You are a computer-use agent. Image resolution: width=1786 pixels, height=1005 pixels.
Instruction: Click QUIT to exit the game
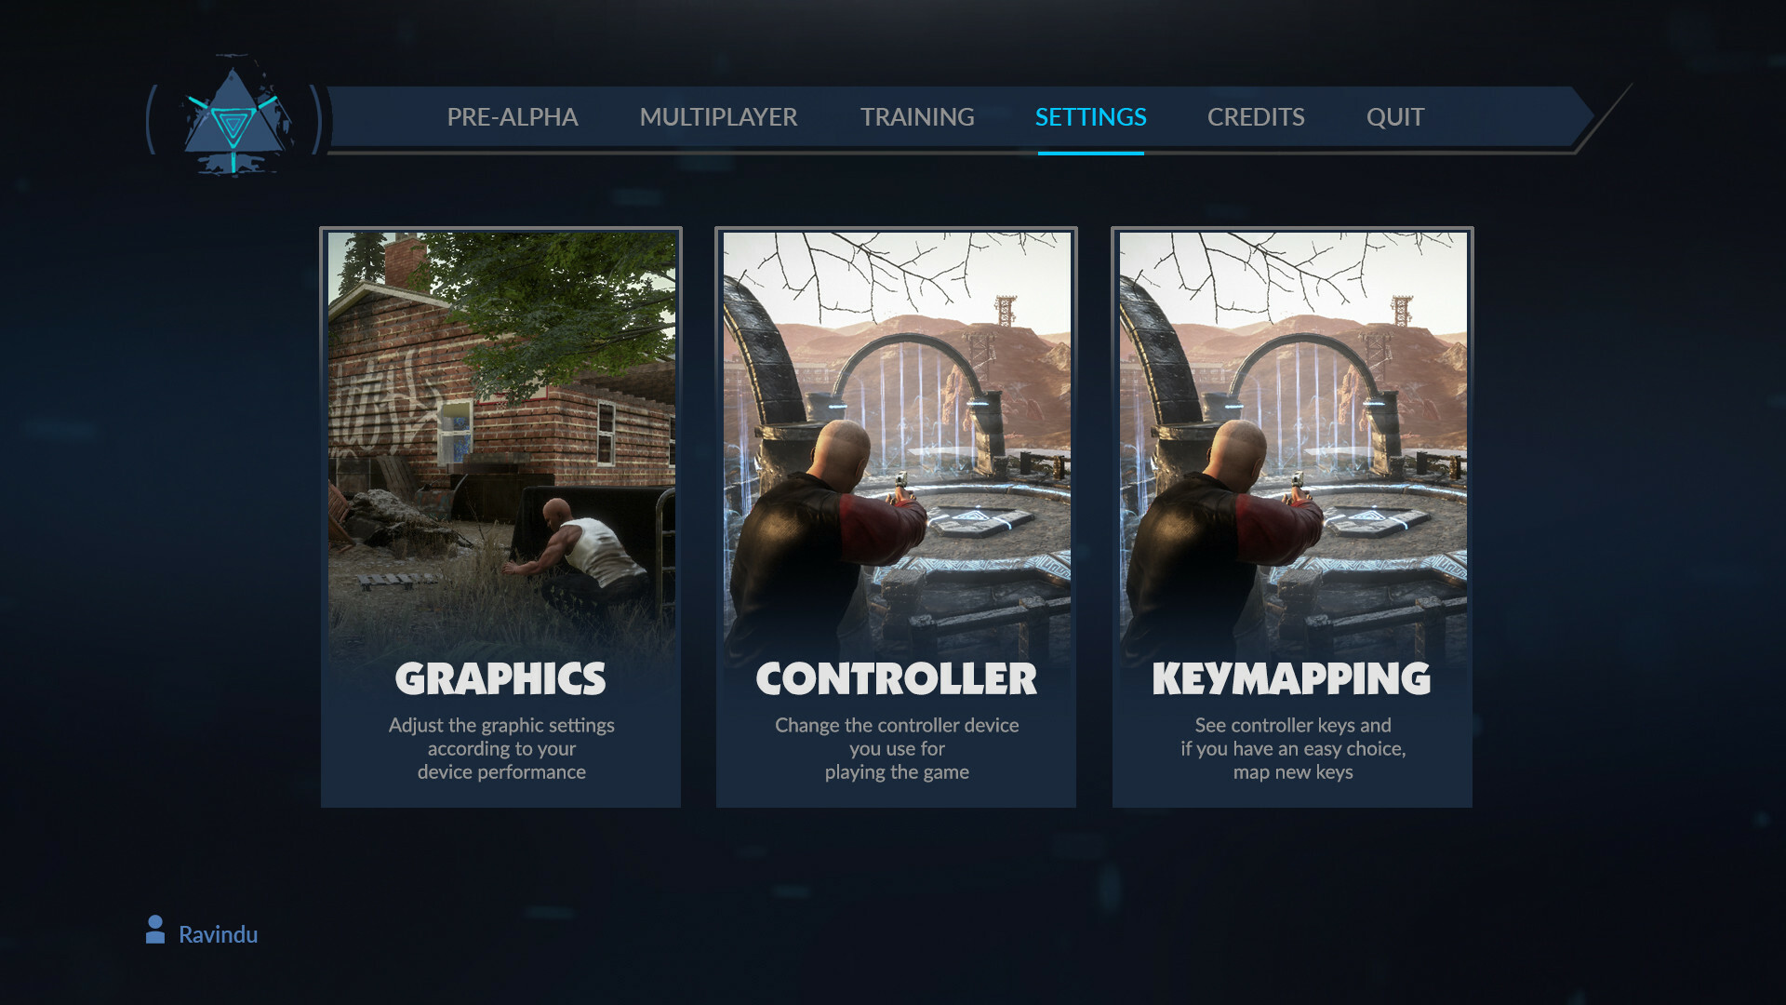[x=1393, y=117]
